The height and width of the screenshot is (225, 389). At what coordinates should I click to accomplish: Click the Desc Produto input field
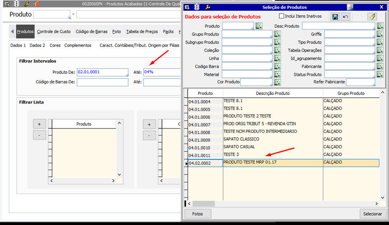click(339, 26)
